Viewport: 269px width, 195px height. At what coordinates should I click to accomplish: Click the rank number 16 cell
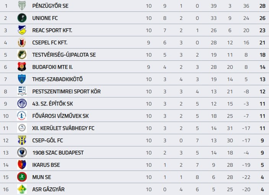pos(6,189)
